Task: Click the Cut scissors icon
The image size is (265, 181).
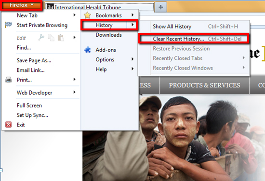Action: click(41, 38)
